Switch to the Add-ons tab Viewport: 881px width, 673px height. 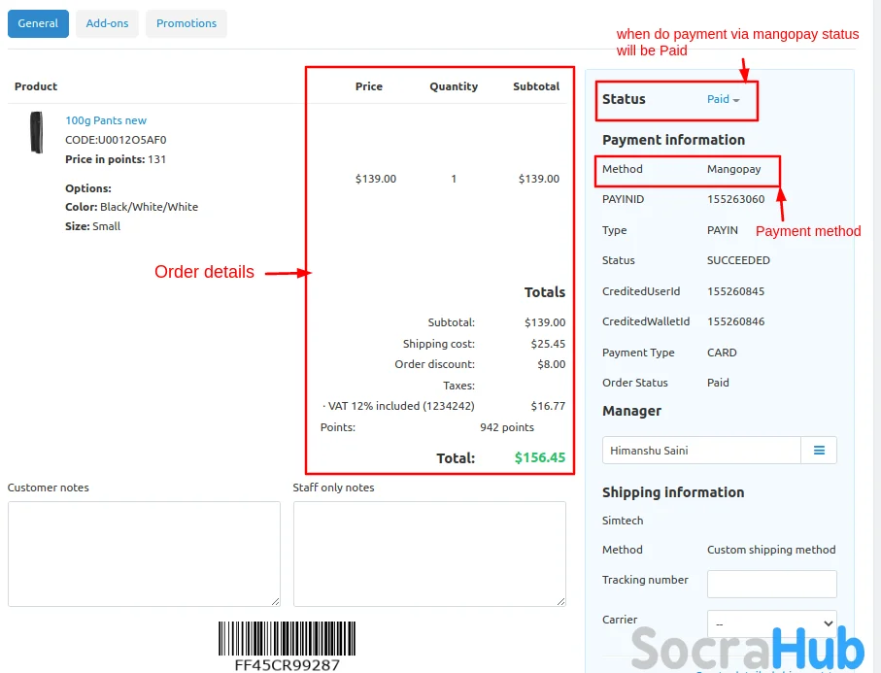(x=107, y=23)
